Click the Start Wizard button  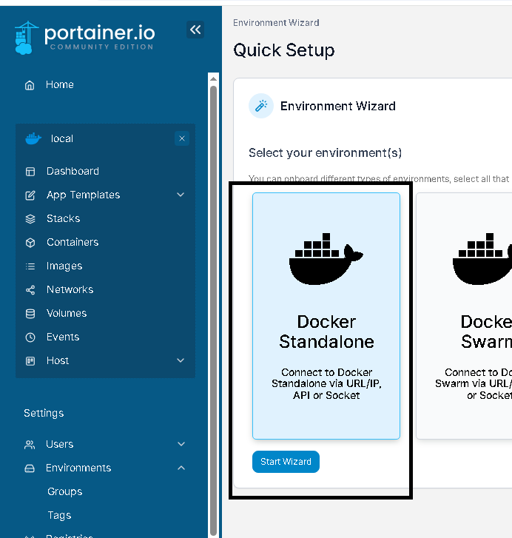(x=286, y=462)
